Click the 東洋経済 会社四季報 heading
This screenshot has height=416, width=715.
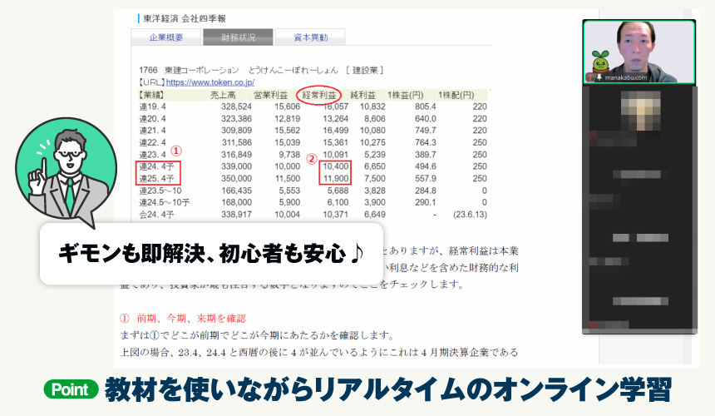(x=185, y=18)
